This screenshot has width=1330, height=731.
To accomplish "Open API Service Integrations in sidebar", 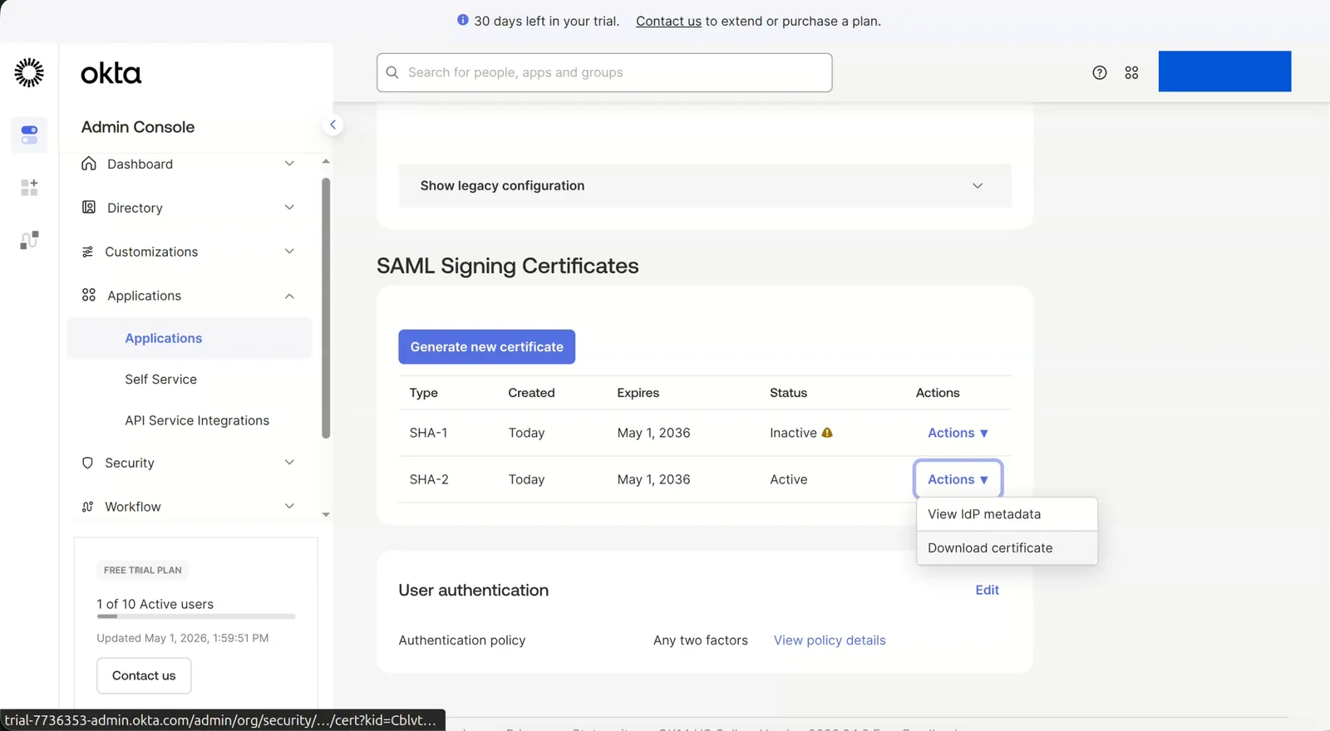I will coord(197,421).
